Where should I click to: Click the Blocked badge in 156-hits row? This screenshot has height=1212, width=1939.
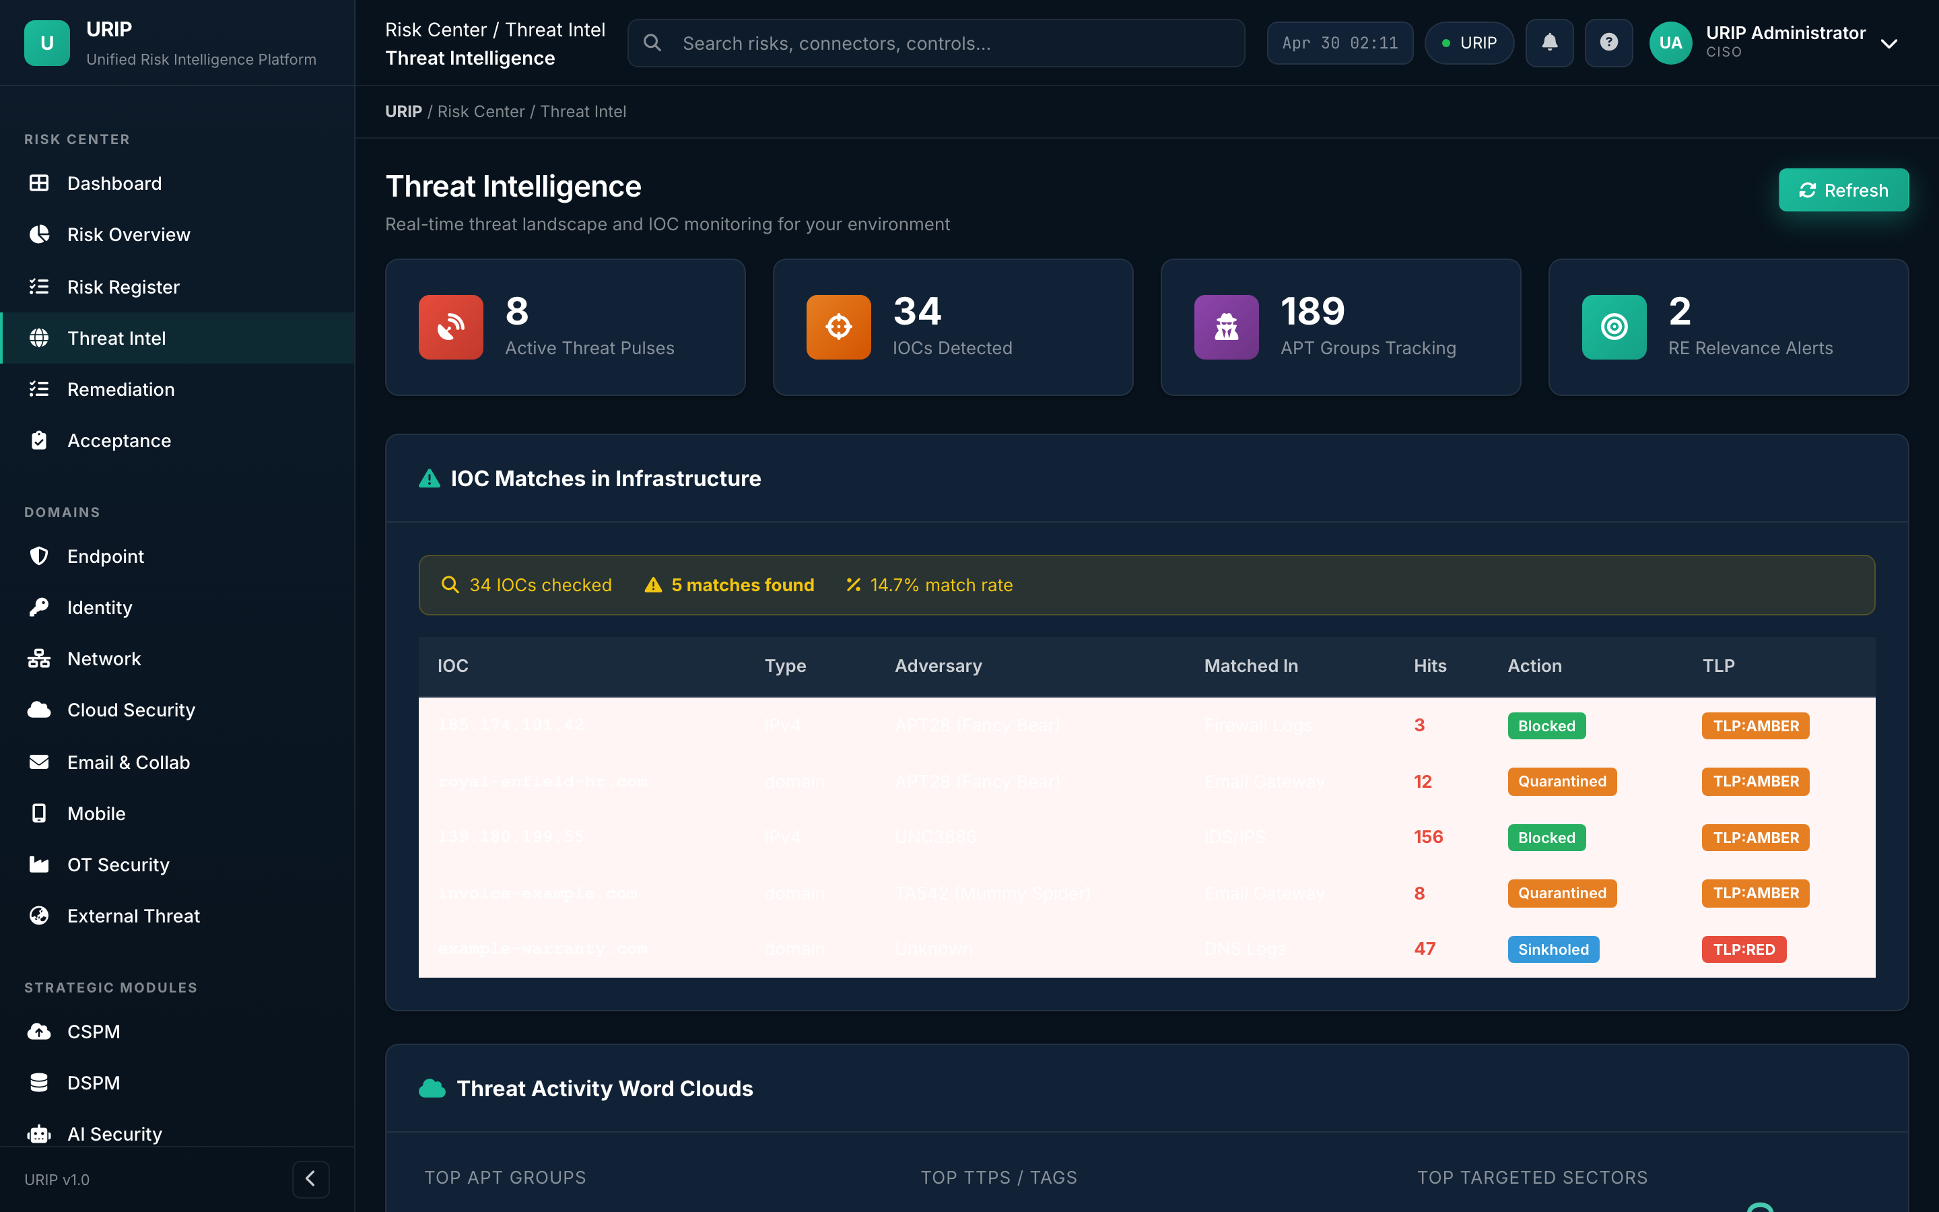1546,837
